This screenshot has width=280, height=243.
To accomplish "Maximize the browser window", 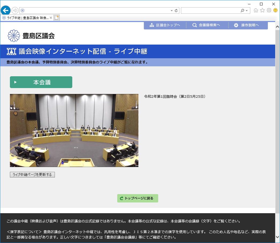I will pyautogui.click(x=261, y=4).
